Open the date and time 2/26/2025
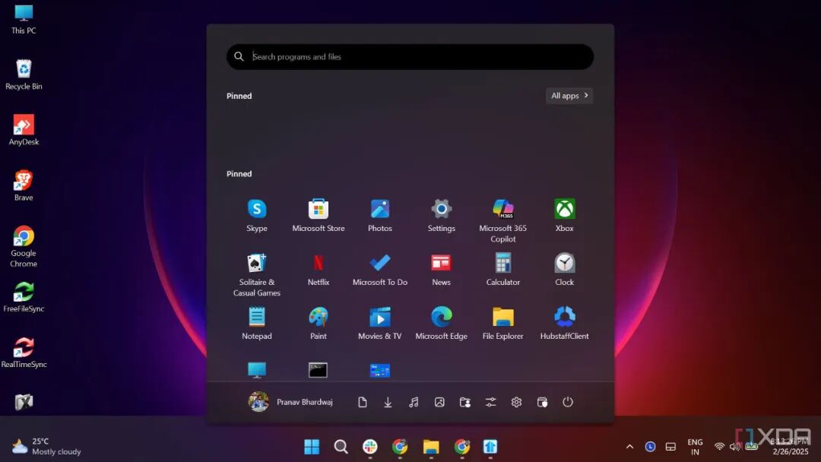This screenshot has width=821, height=462. (x=790, y=446)
